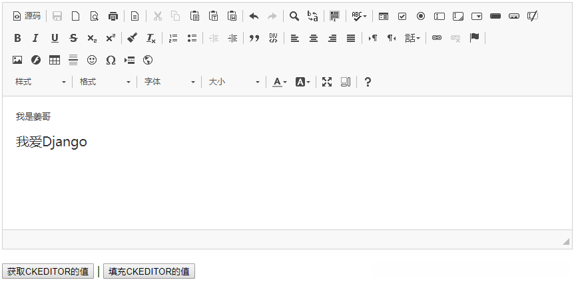The image size is (576, 284).
Task: Insert a checkbox form field
Action: pyautogui.click(x=402, y=16)
